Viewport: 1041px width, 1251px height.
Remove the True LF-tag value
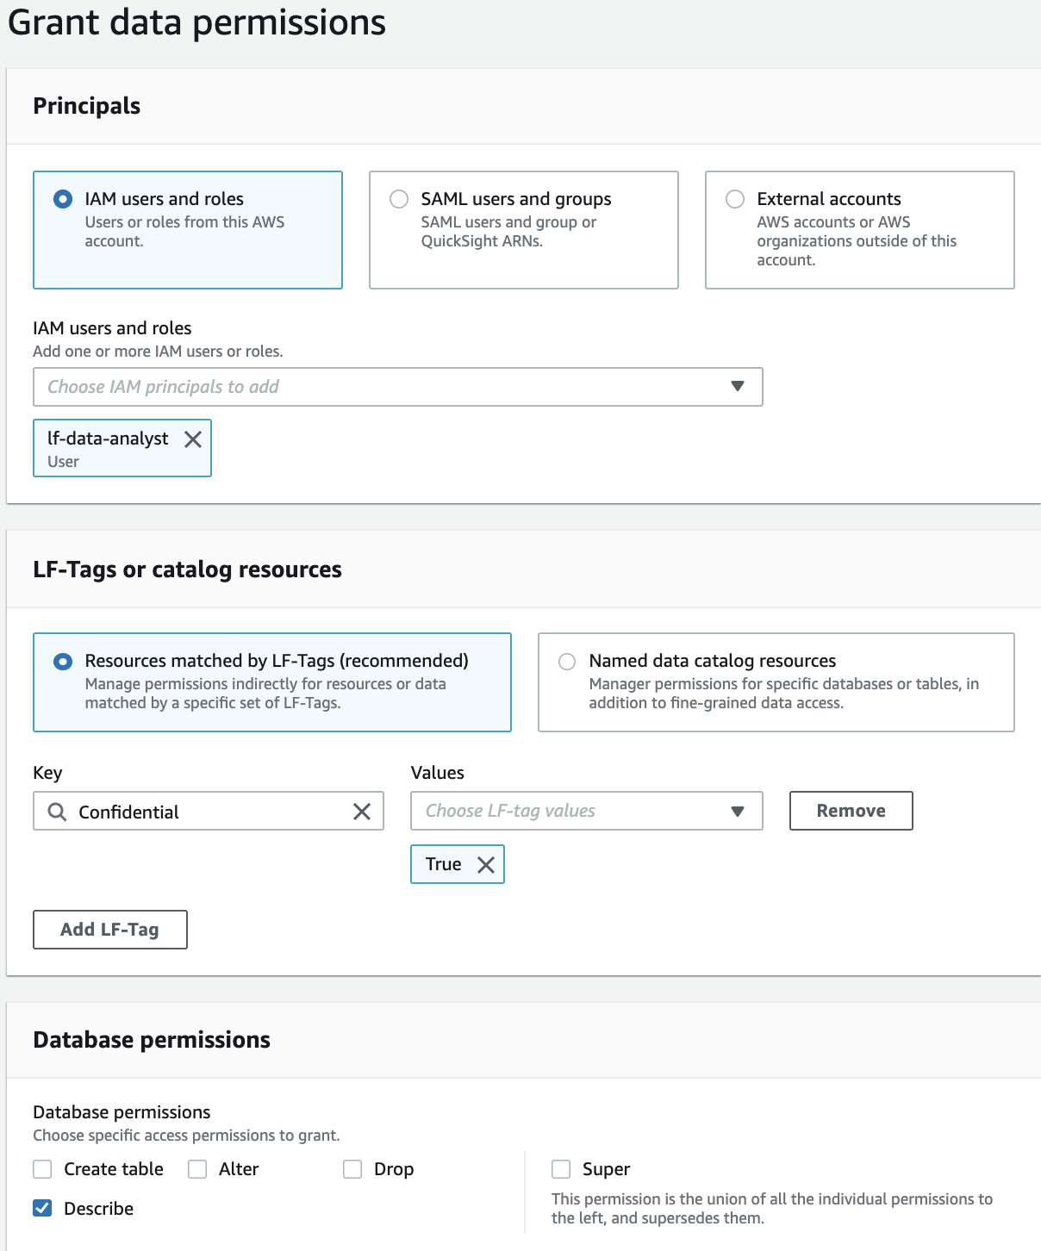click(486, 865)
